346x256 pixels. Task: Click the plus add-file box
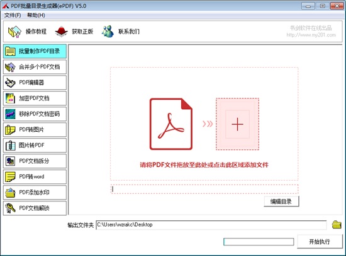click(x=237, y=124)
